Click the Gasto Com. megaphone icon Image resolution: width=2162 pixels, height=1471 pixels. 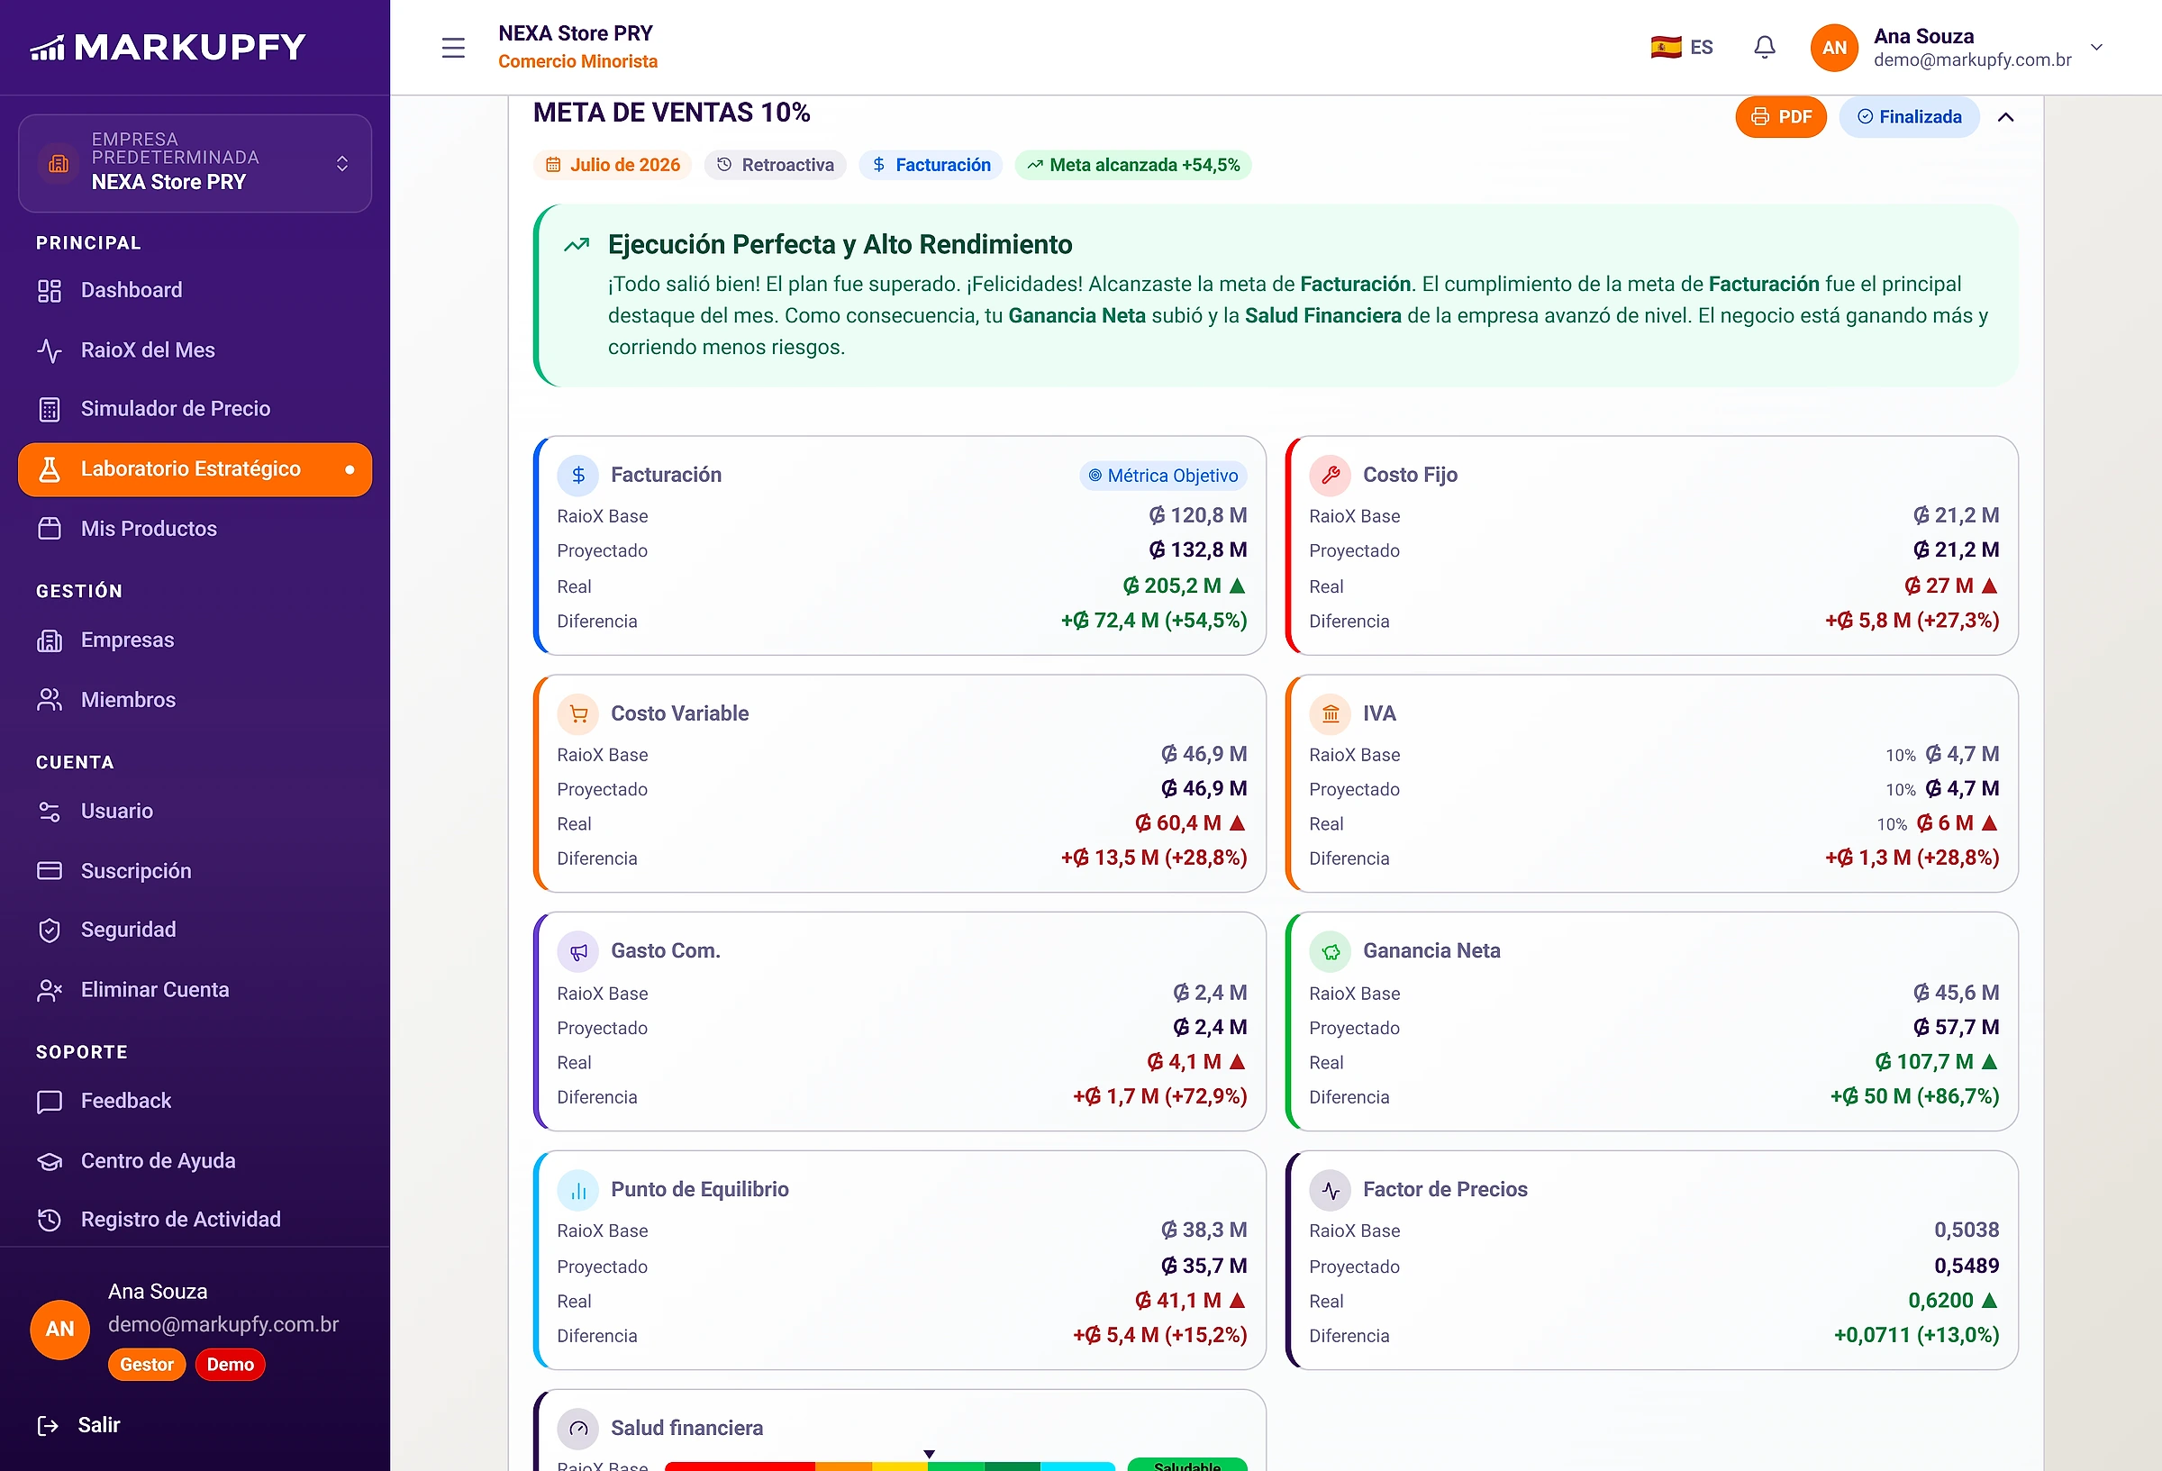577,951
